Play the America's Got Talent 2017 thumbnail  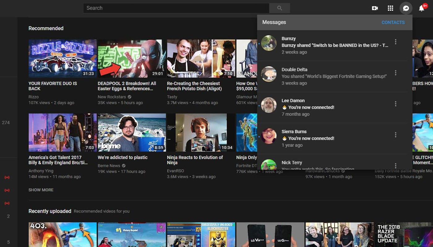point(62,132)
